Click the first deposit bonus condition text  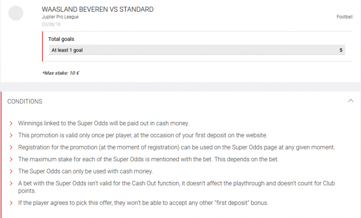(x=143, y=203)
